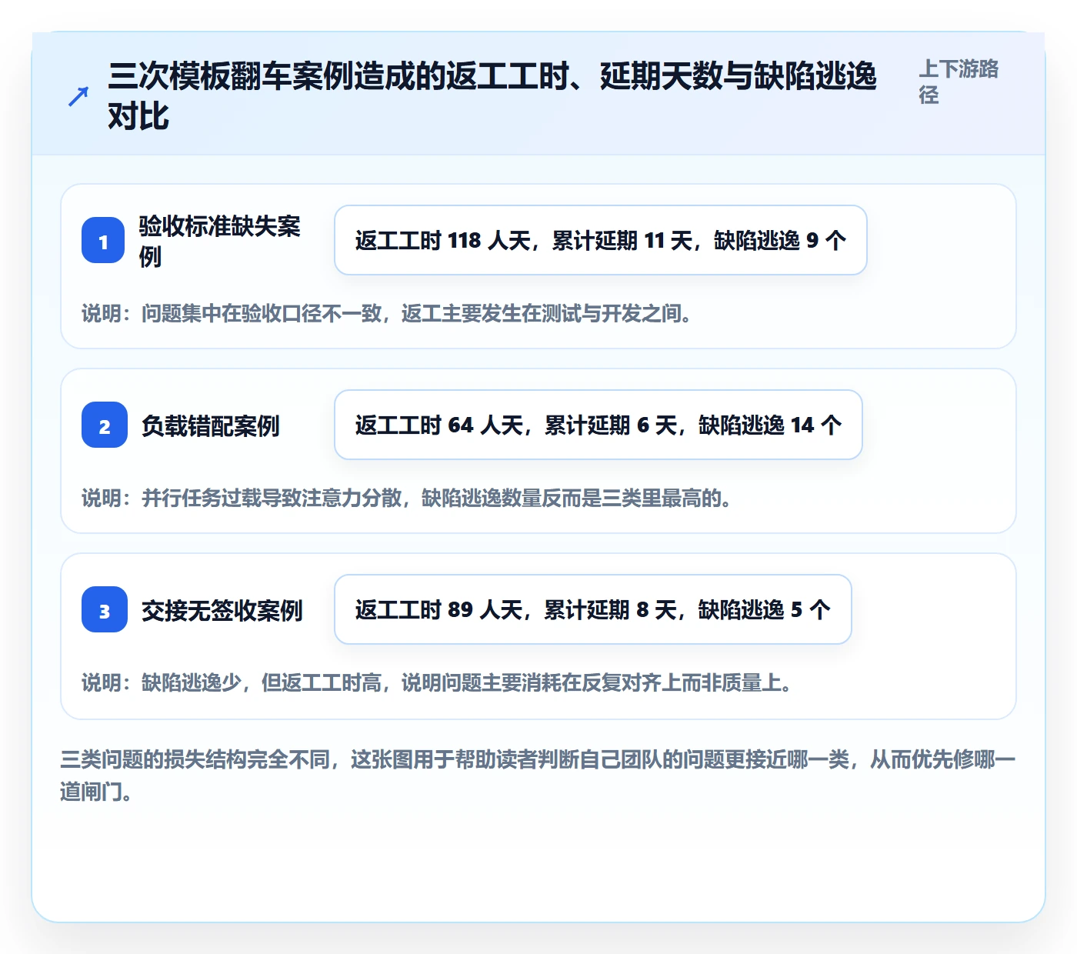Click the blue arrow icon beside the title

(78, 96)
